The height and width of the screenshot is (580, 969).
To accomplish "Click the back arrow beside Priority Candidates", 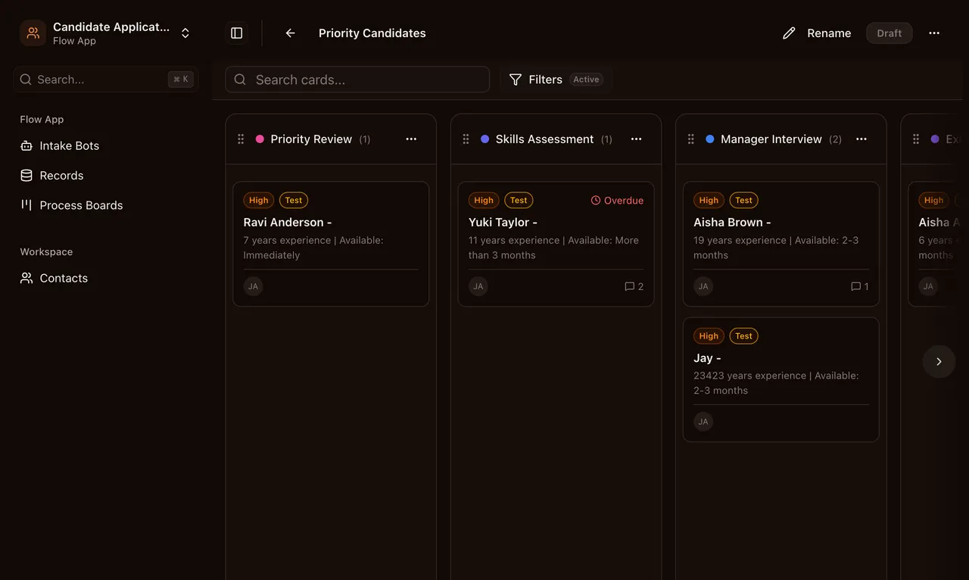I will pos(290,33).
